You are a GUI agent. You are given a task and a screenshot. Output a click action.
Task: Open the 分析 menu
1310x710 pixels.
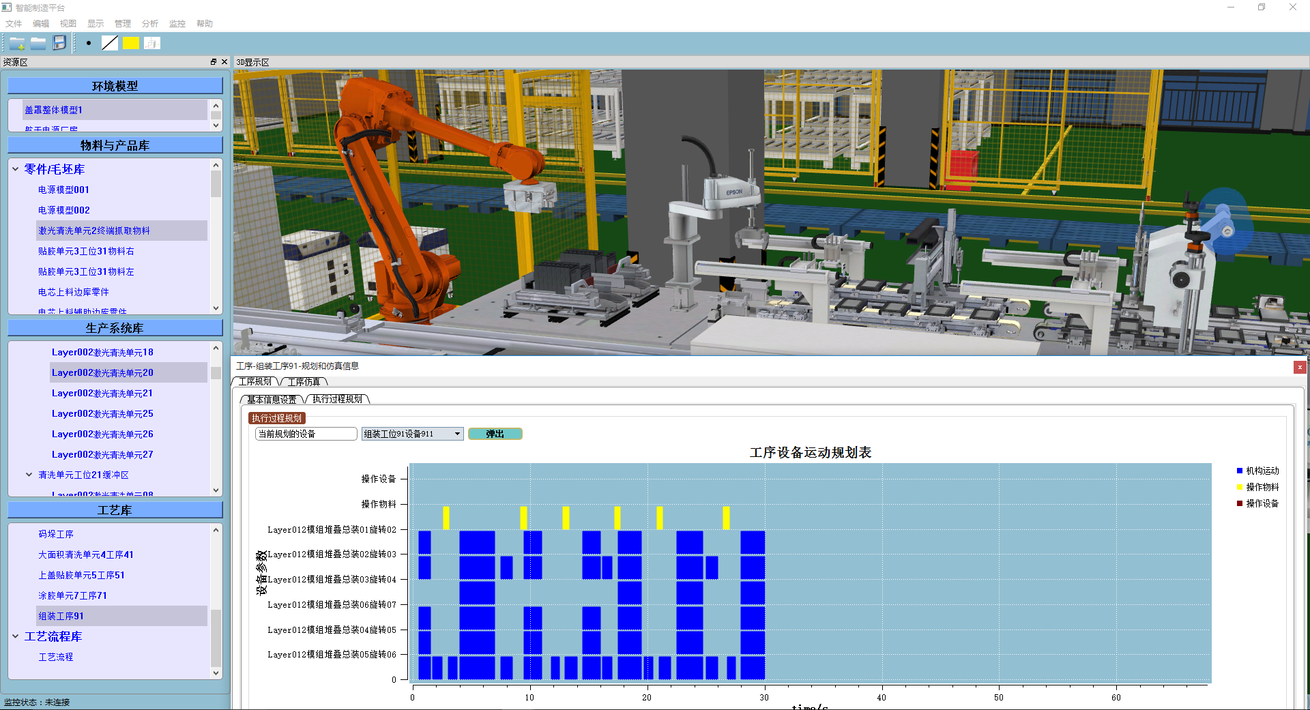tap(149, 24)
